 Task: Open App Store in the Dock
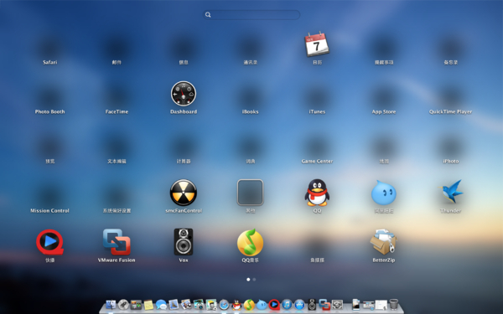tap(299, 305)
